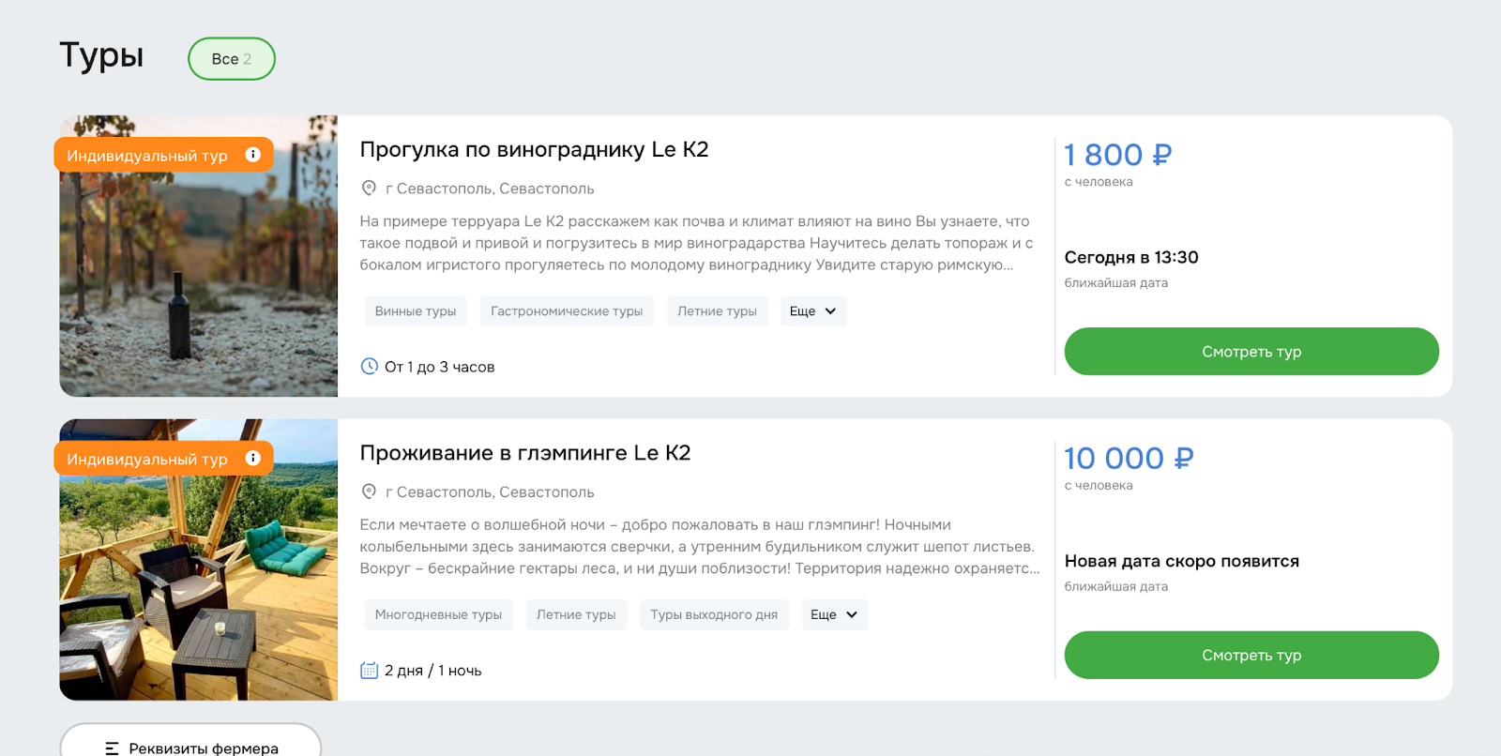Viewport: 1501px width, 756px height.
Task: Open the glamping tour photo thumbnail
Action: coord(198,560)
